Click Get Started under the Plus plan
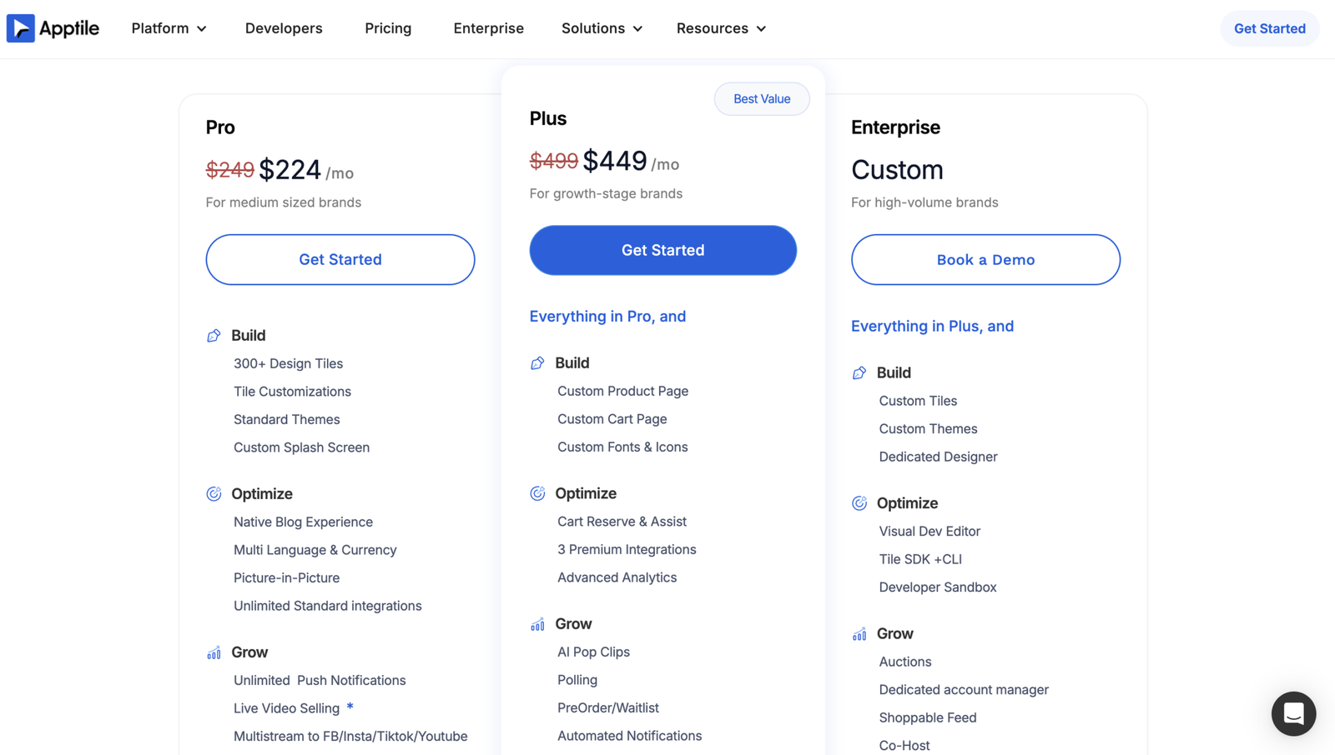The width and height of the screenshot is (1335, 755). 663,250
